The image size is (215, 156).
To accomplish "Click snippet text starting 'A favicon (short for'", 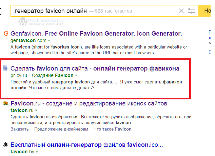I will (99, 50).
